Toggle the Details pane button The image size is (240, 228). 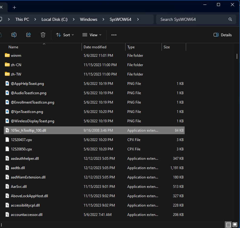pyautogui.click(x=222, y=35)
